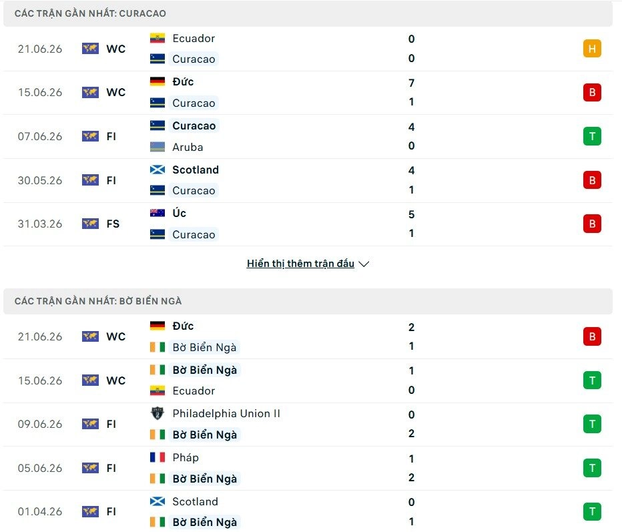
Task: Expand more matches via 'Hiển thị thêm trận đấu'
Action: click(x=300, y=264)
